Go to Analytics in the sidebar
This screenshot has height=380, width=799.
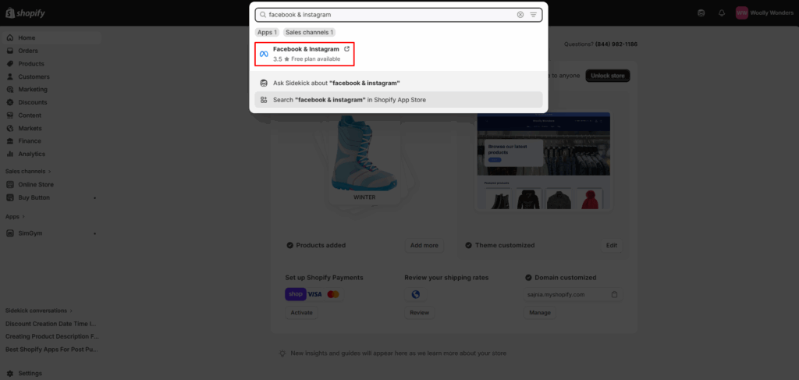[x=31, y=154]
